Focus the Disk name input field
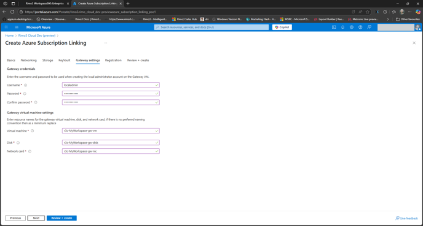This screenshot has height=226, width=423. (x=111, y=143)
